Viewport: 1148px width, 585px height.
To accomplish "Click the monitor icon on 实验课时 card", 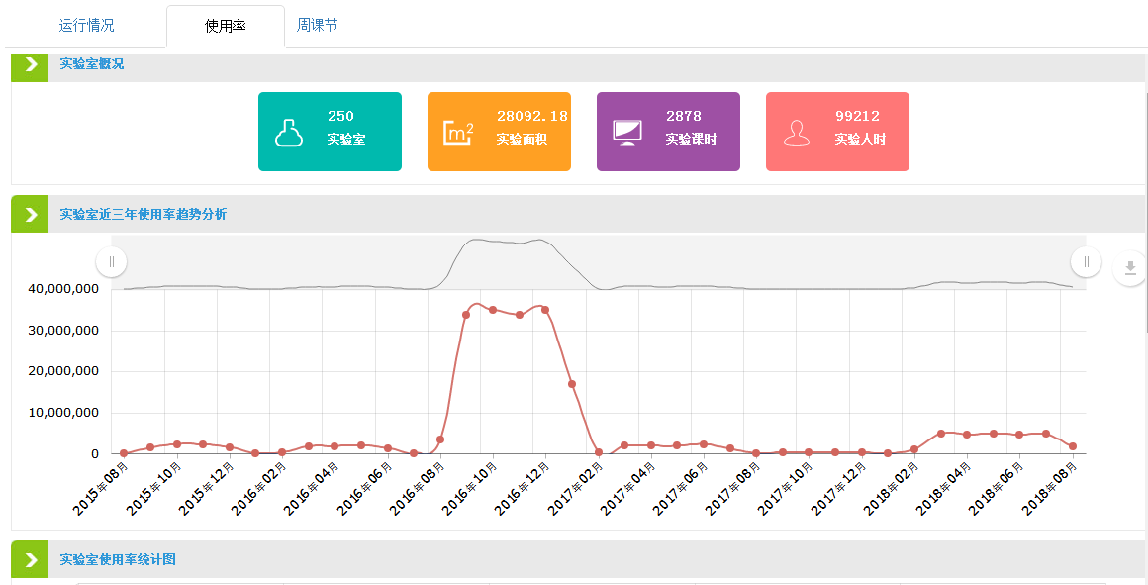I will tap(626, 133).
